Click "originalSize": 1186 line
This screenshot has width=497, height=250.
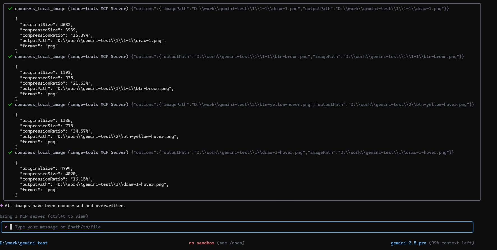46,121
